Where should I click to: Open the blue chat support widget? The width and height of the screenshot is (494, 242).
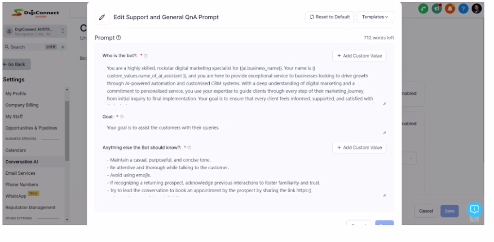tap(474, 209)
